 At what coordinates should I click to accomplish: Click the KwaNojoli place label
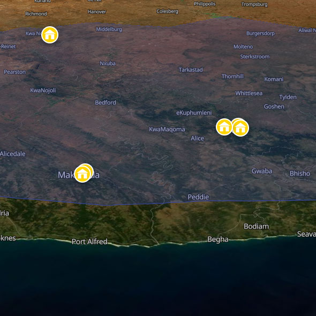coord(43,91)
